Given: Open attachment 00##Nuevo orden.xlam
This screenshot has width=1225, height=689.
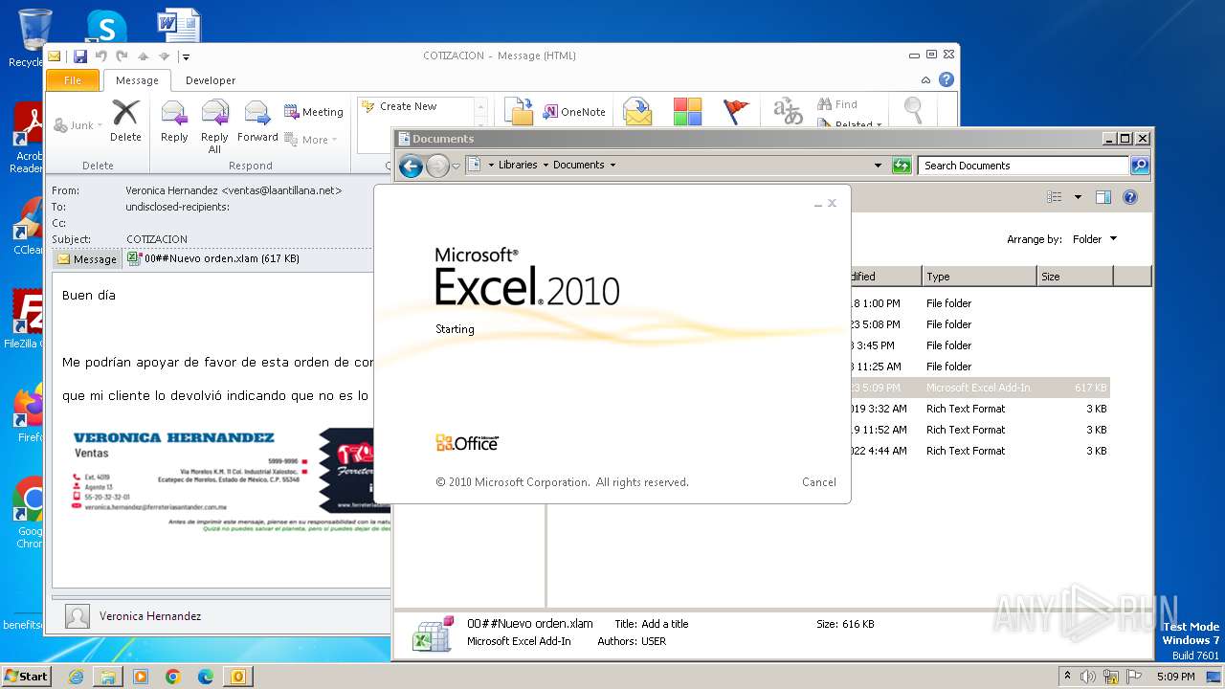Looking at the screenshot, I should [x=212, y=258].
